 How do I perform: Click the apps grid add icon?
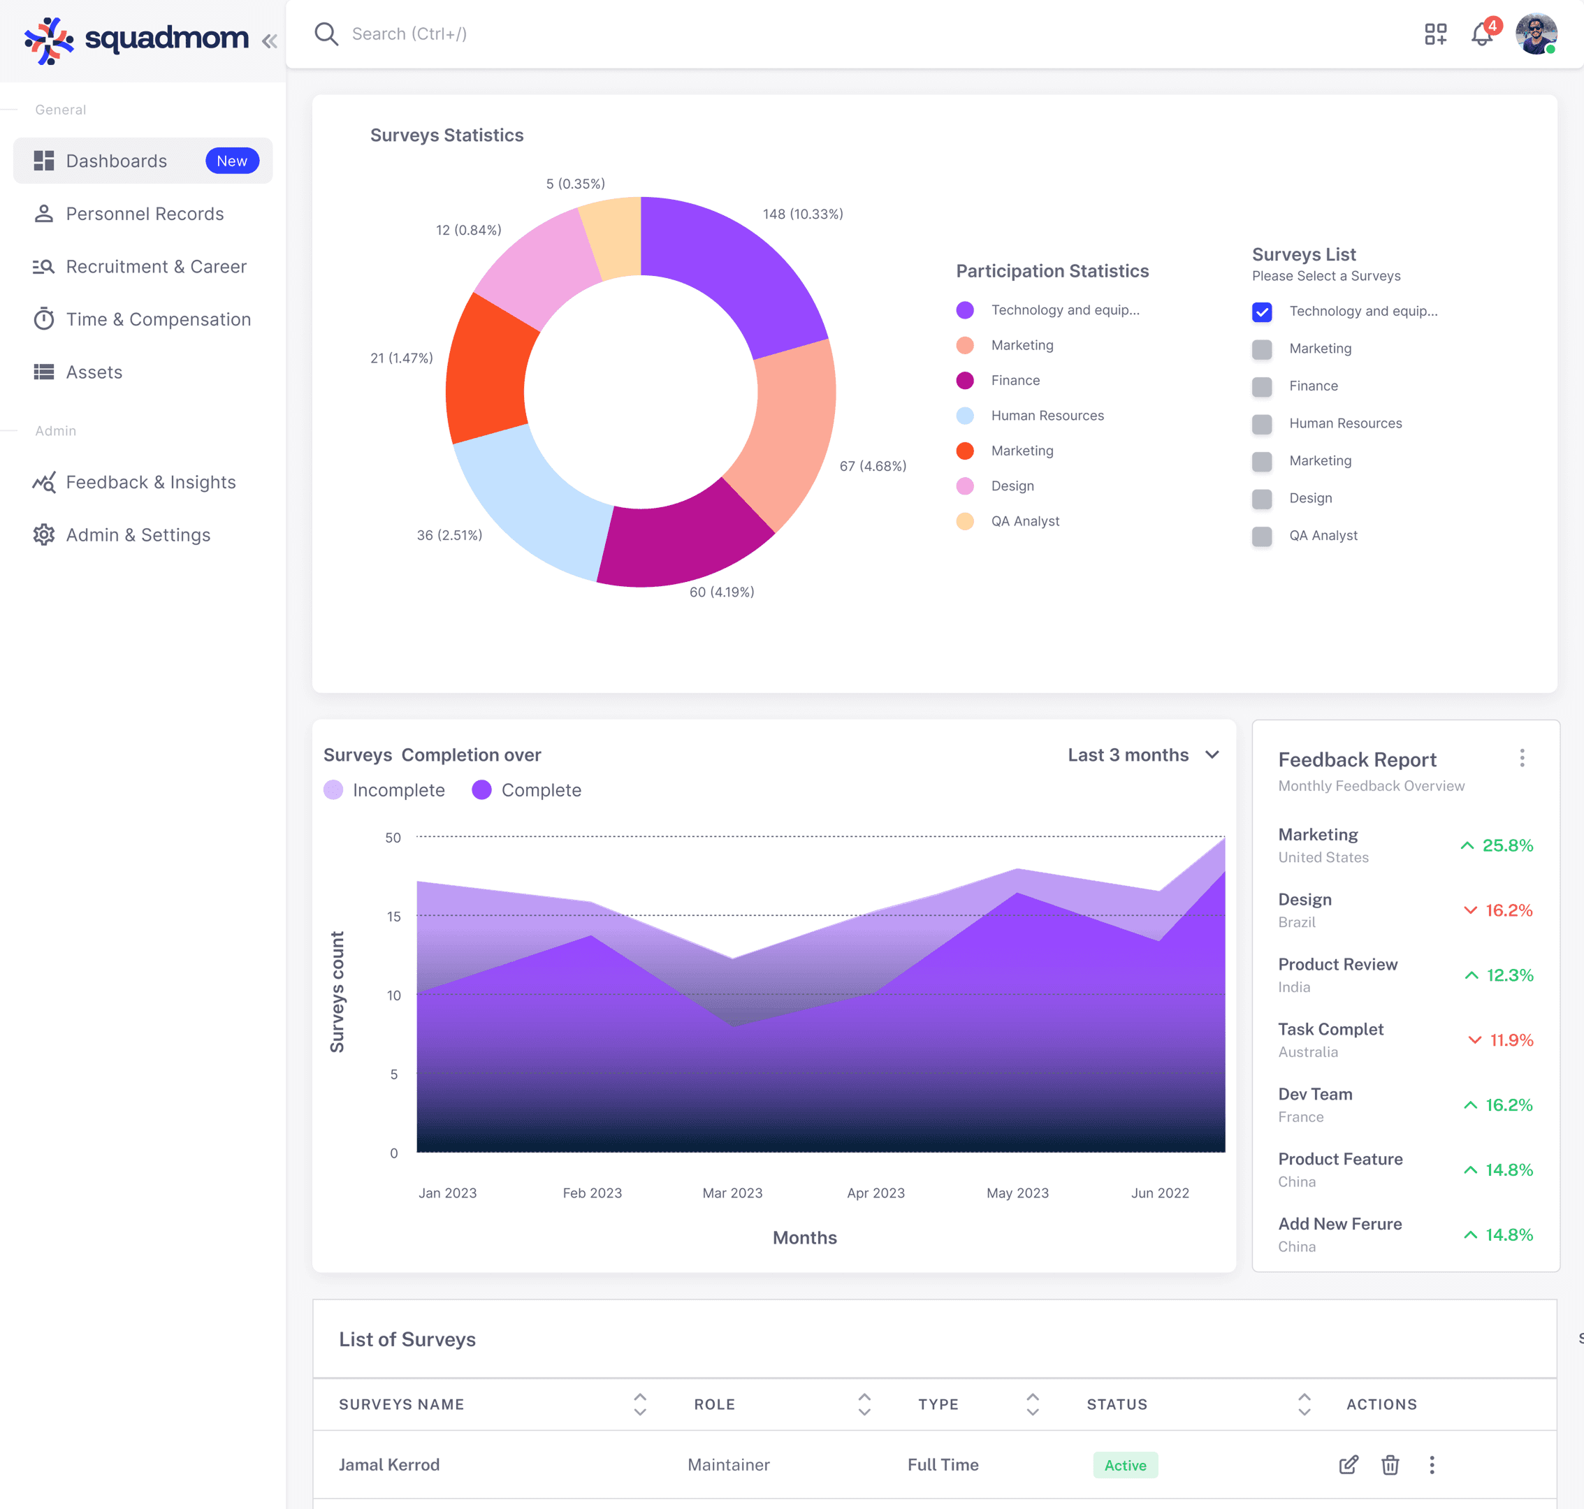[x=1435, y=35]
